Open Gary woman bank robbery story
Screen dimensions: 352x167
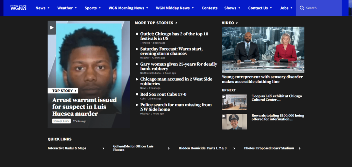coord(179,66)
